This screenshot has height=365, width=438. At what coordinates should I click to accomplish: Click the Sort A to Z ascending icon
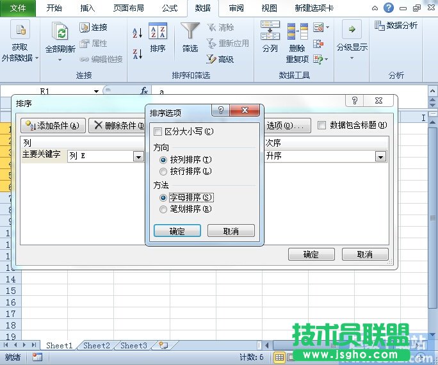[137, 33]
